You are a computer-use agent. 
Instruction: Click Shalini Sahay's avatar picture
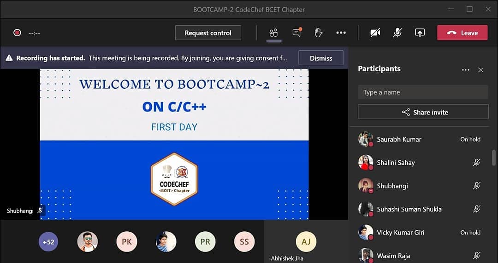[x=366, y=163]
